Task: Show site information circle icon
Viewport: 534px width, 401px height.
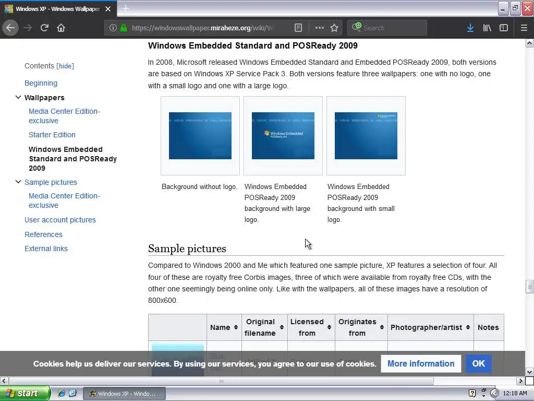Action: tap(113, 28)
